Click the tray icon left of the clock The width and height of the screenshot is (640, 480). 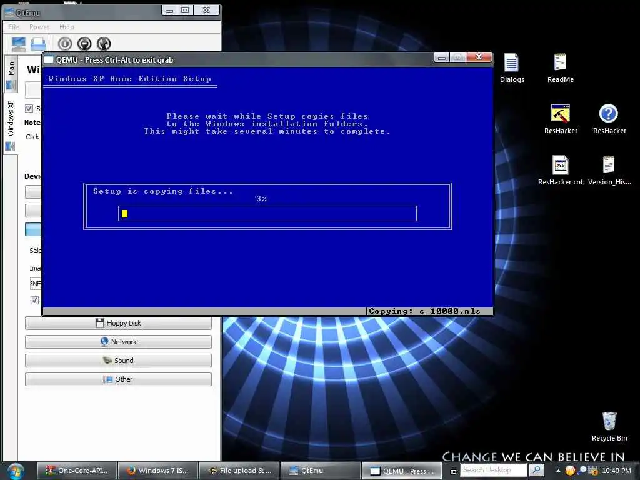(592, 471)
